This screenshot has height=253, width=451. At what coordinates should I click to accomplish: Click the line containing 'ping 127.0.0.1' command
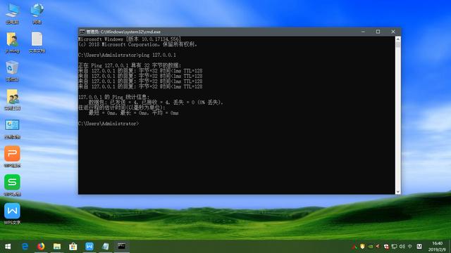[x=127, y=55]
